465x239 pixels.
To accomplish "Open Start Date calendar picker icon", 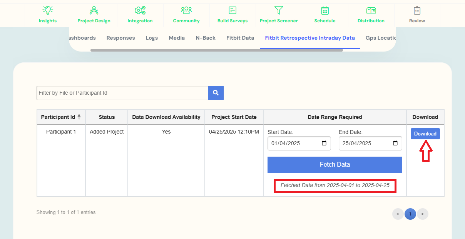I will point(324,143).
